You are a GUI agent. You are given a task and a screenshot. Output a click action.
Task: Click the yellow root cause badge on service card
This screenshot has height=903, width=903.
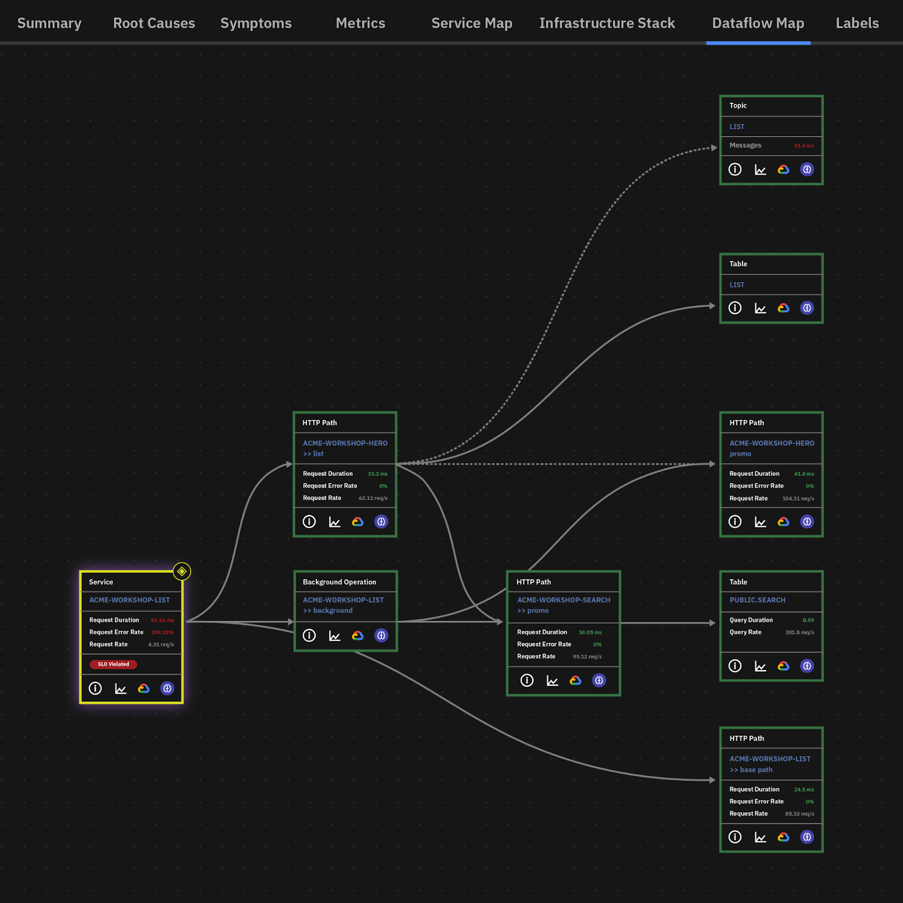click(x=182, y=571)
